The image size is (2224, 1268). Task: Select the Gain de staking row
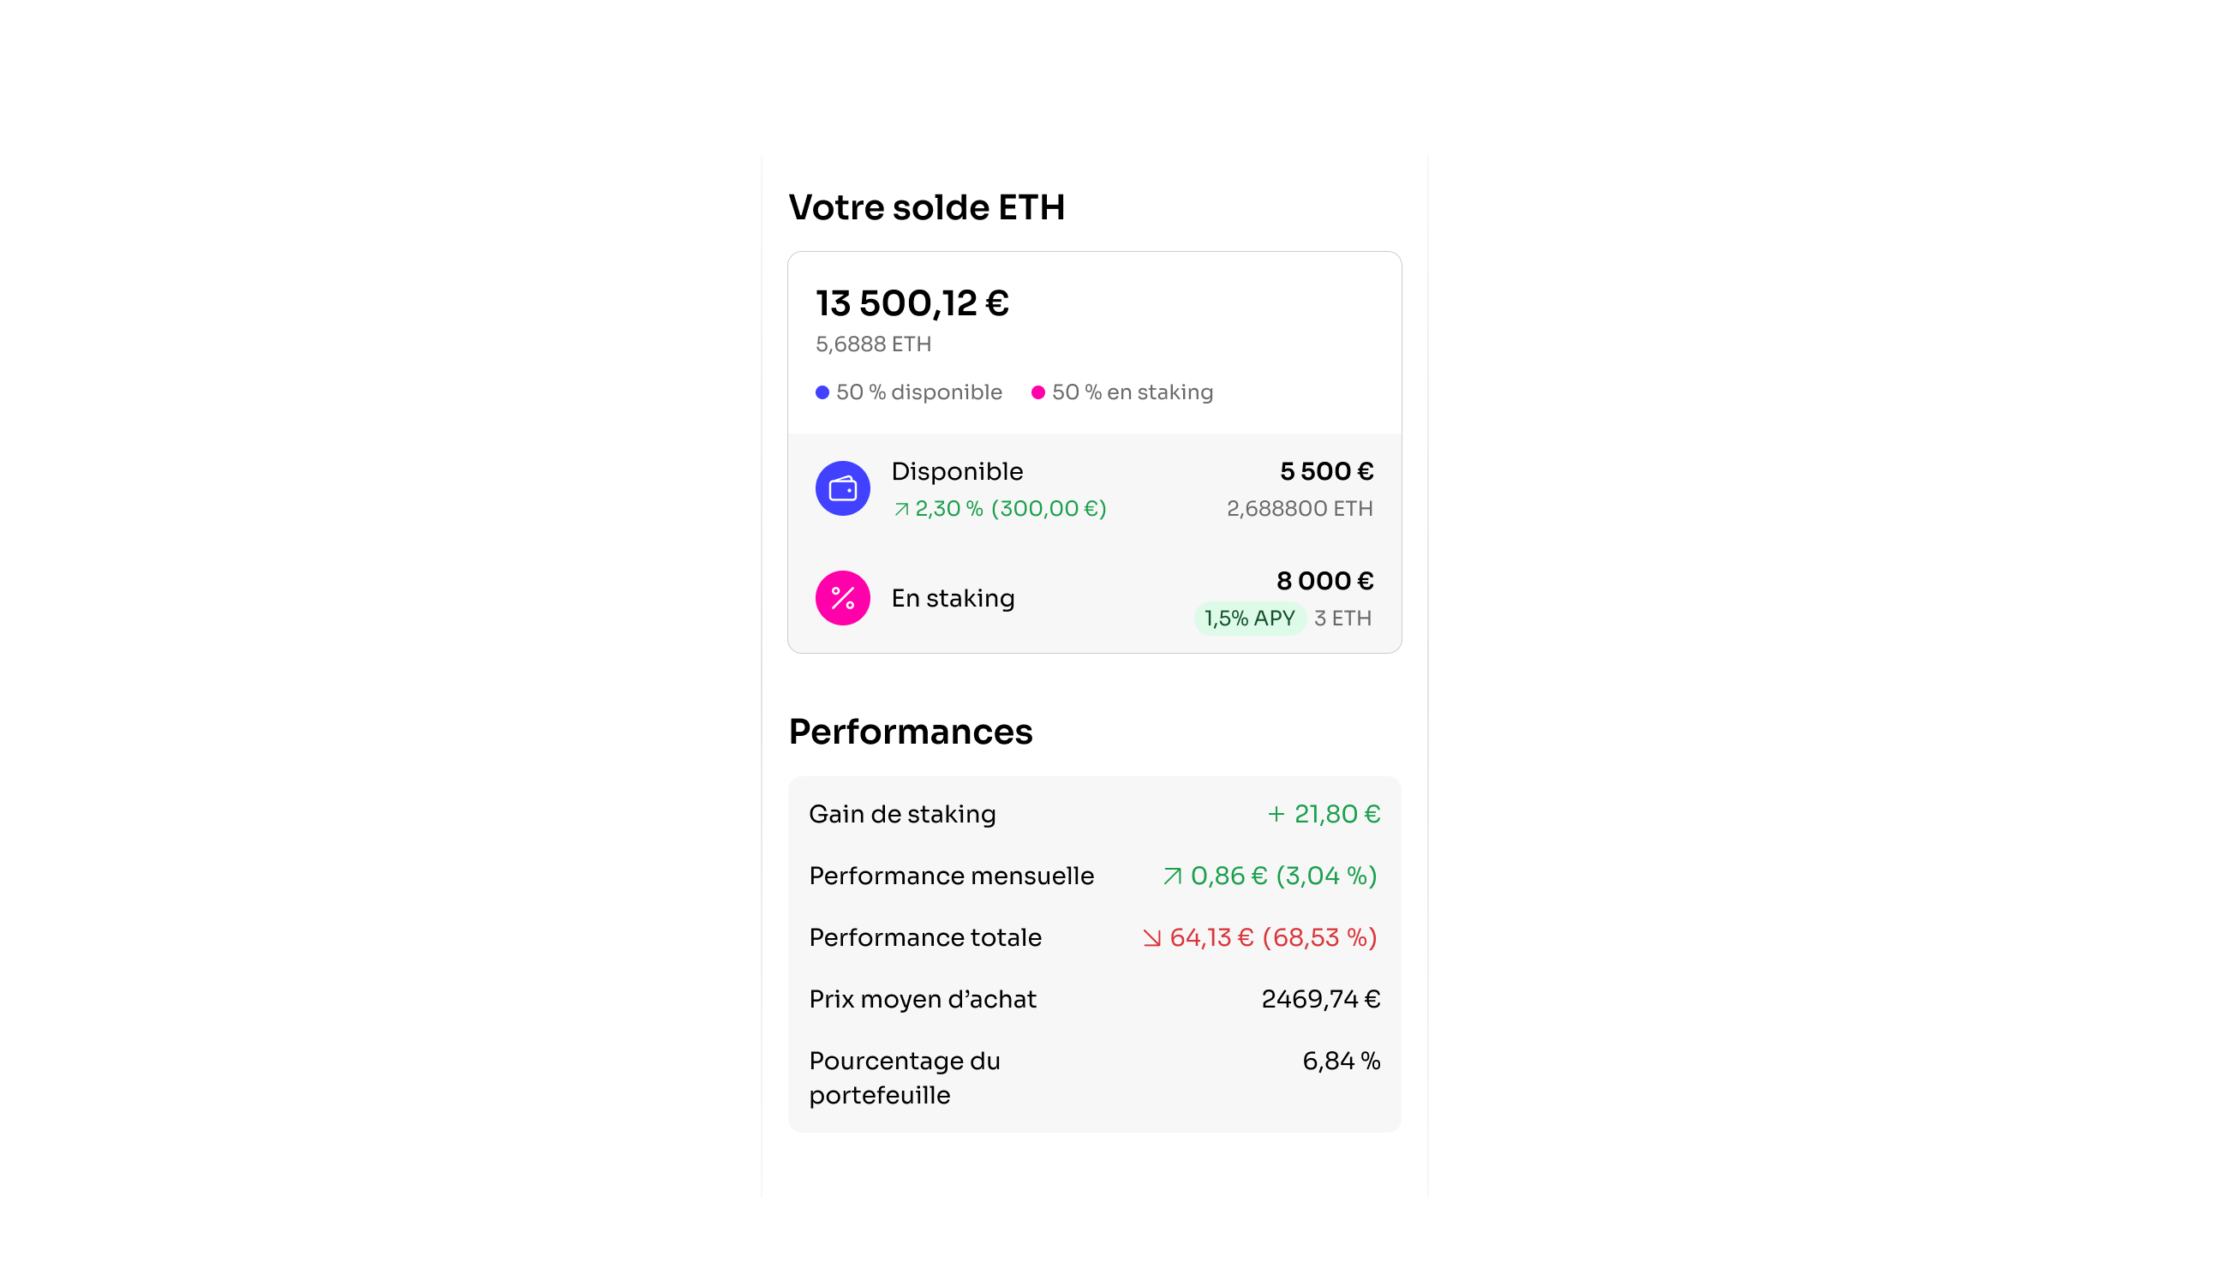(x=1094, y=814)
